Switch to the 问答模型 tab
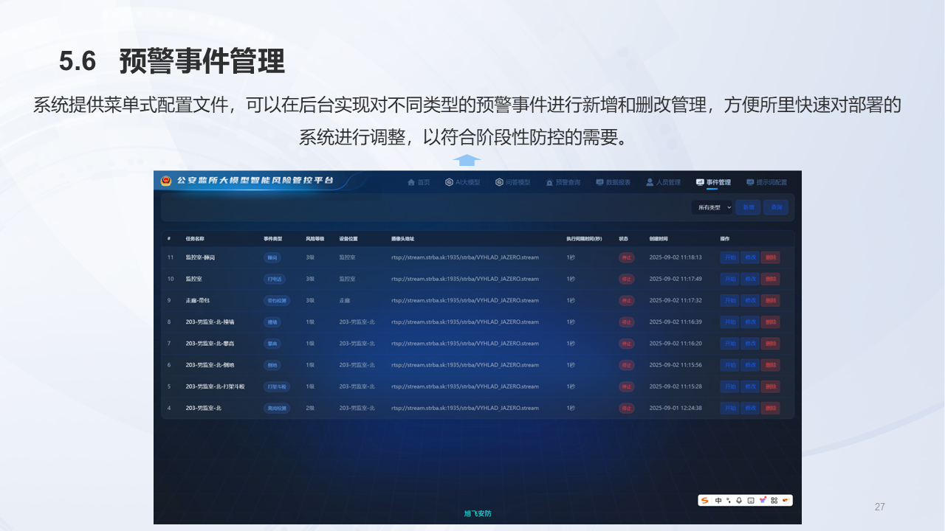This screenshot has width=945, height=531. click(x=513, y=182)
